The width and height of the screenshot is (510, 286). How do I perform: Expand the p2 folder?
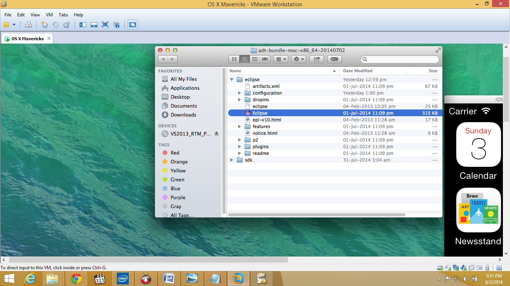240,140
